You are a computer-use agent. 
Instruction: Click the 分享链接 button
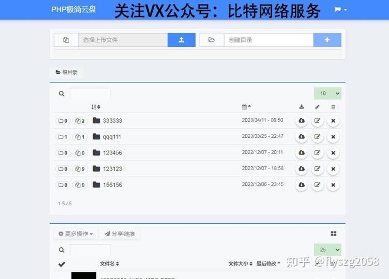[120, 234]
